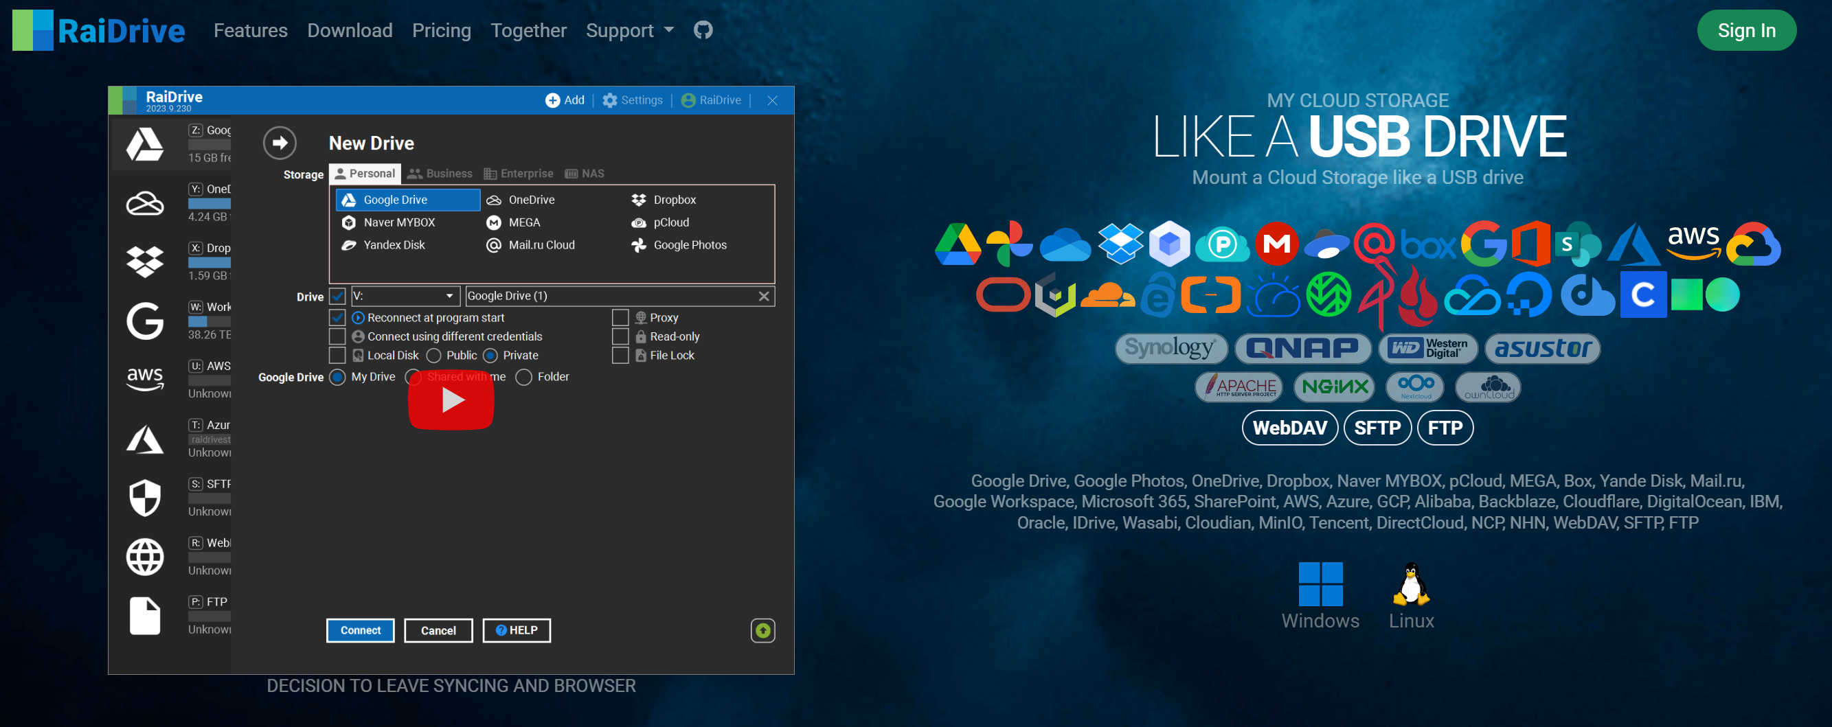This screenshot has width=1832, height=727.
Task: Click the arrow circle next to New Drive
Action: [x=280, y=143]
